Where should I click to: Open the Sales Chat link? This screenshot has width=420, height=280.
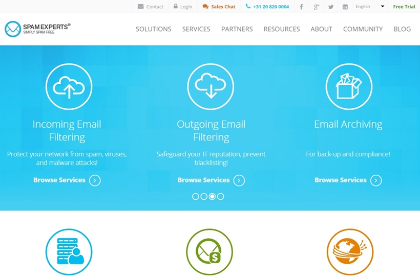point(219,7)
